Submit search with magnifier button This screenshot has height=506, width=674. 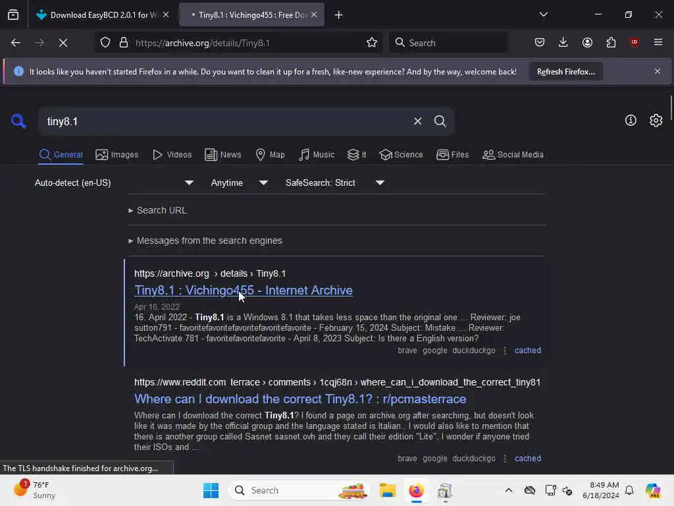440,121
